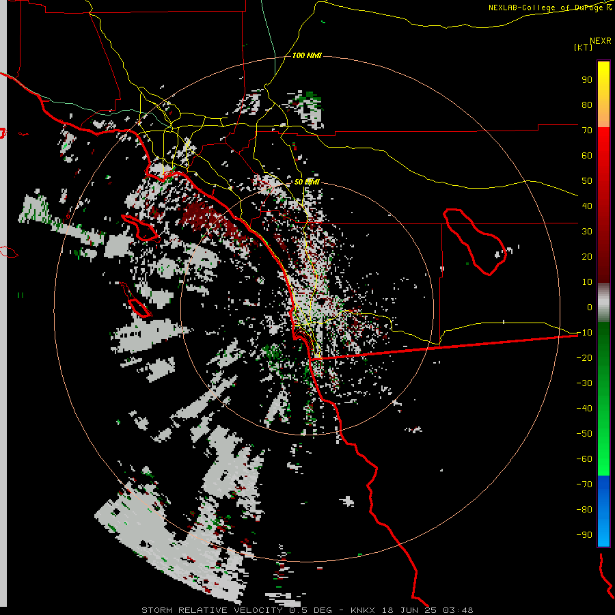615x615 pixels.
Task: Click the 20 value on the velocity scale
Action: pos(587,257)
